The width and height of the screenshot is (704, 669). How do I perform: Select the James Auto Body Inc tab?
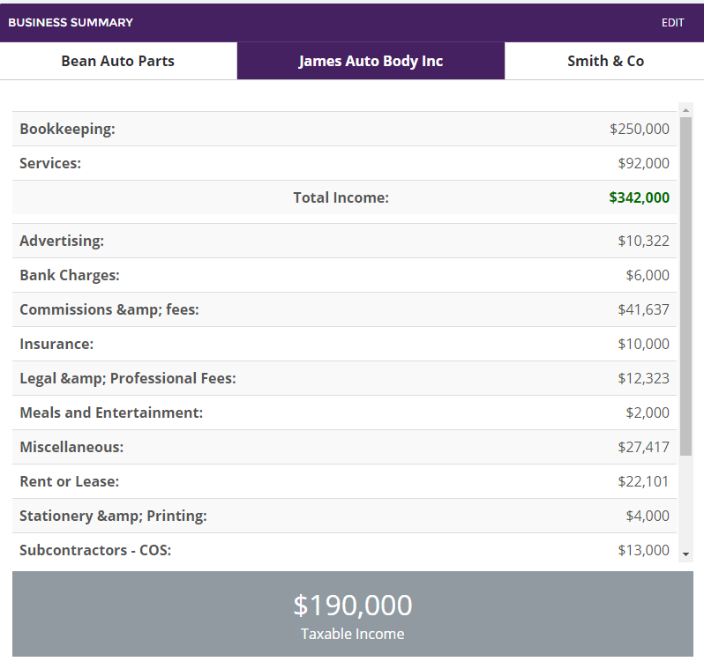371,61
